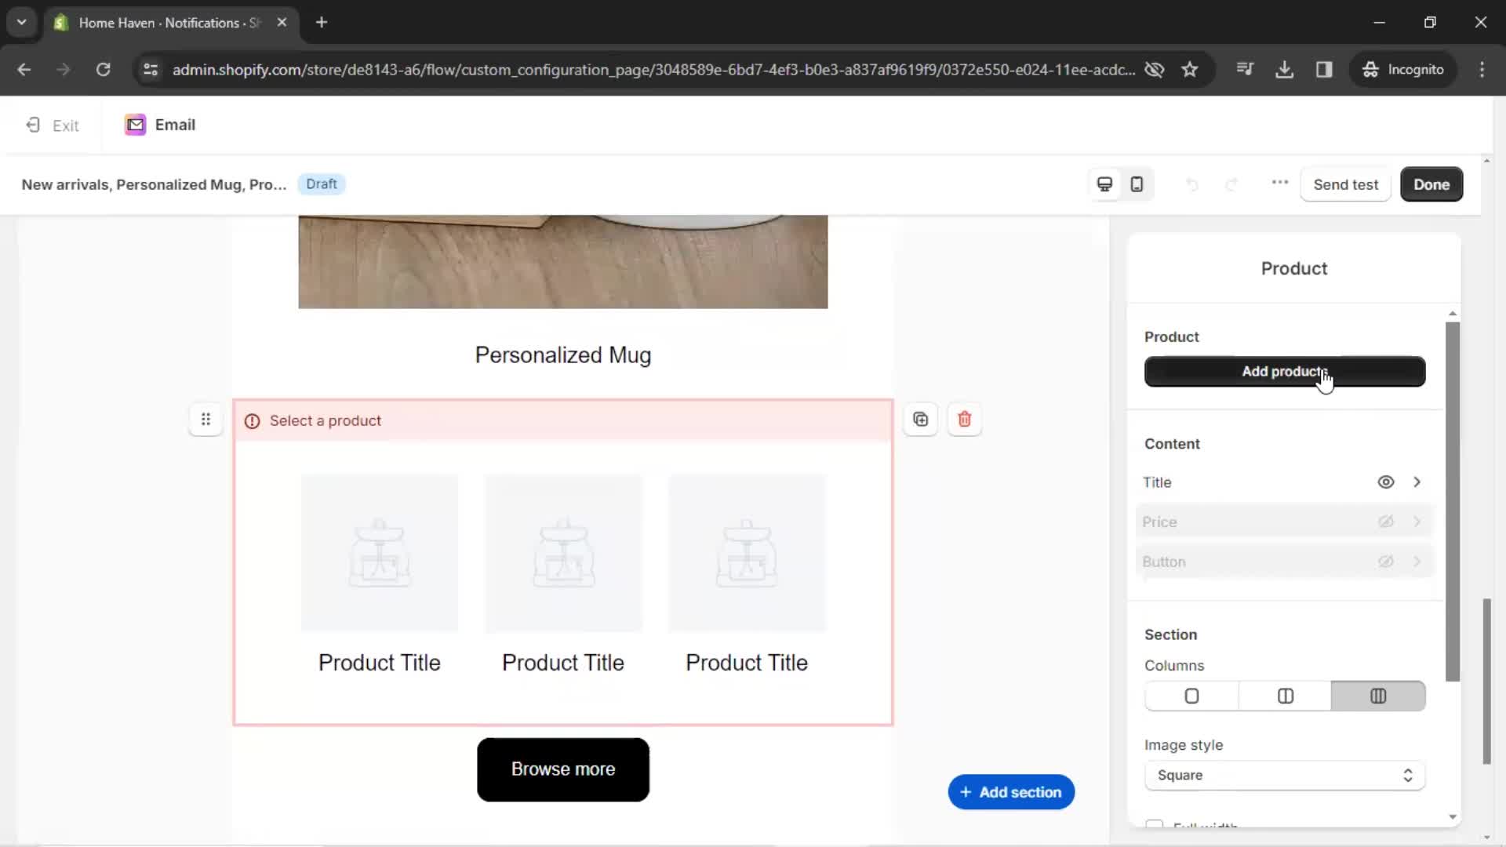Switch to mobile preview icon
Image resolution: width=1506 pixels, height=847 pixels.
1136,184
